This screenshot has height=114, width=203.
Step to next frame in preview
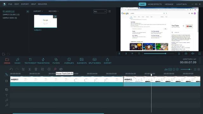click(126, 54)
